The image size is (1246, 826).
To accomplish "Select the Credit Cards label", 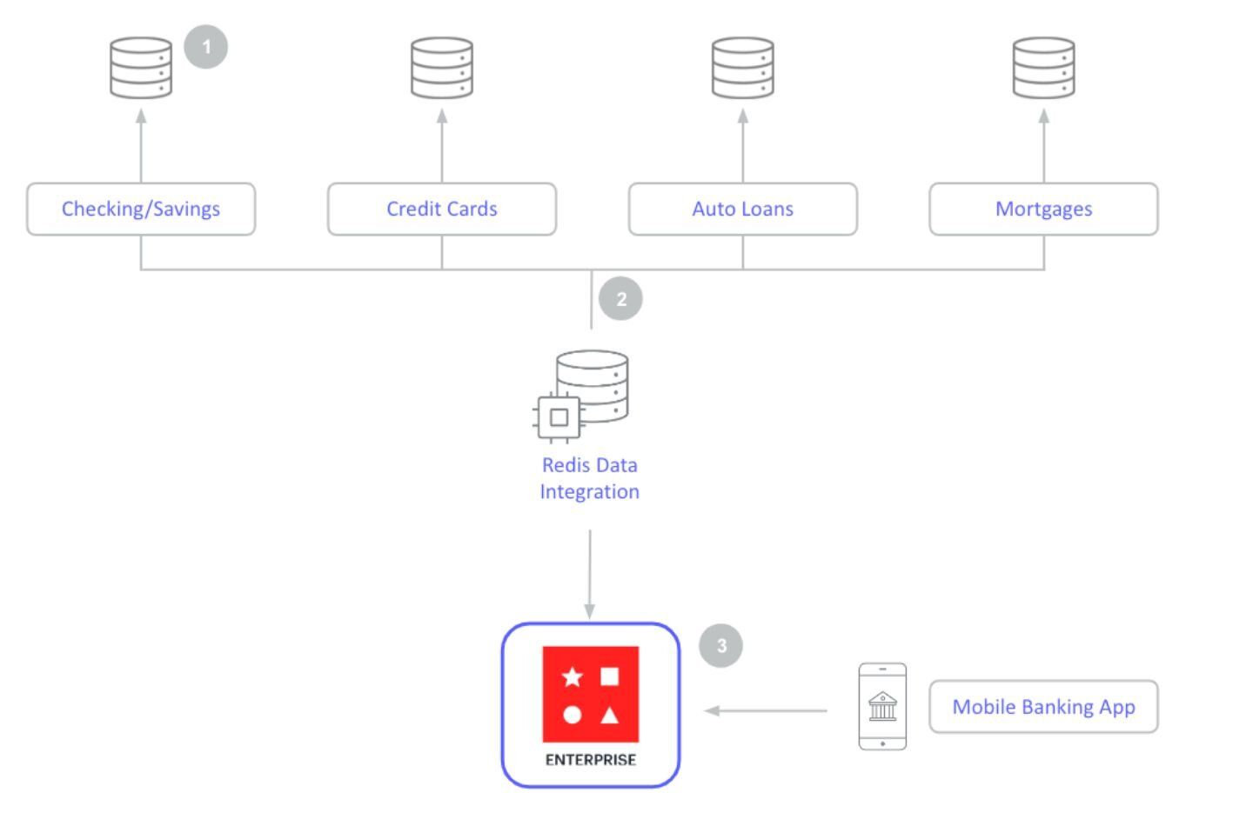I will [441, 209].
